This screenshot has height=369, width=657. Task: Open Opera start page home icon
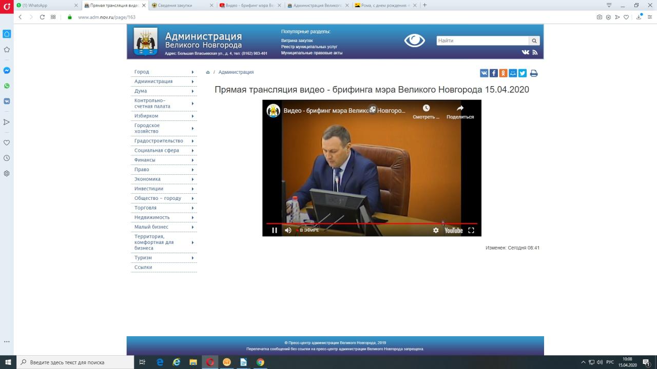click(7, 34)
